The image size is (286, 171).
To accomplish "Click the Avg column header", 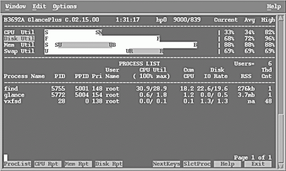I will point(249,20).
